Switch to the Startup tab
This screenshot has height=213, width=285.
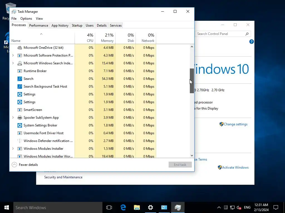pos(77,26)
